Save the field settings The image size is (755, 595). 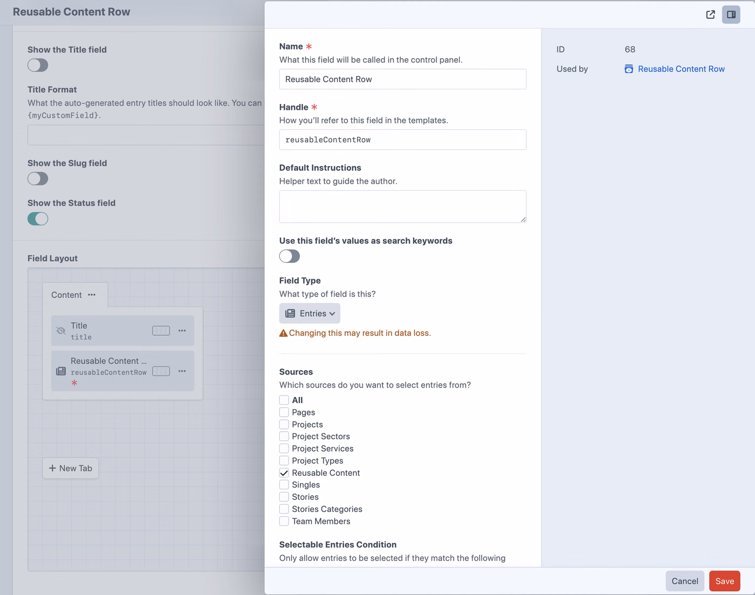725,581
